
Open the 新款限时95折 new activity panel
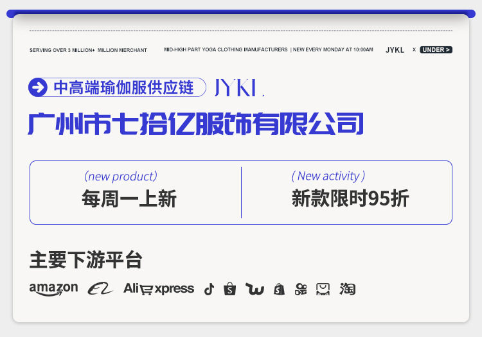coord(347,193)
